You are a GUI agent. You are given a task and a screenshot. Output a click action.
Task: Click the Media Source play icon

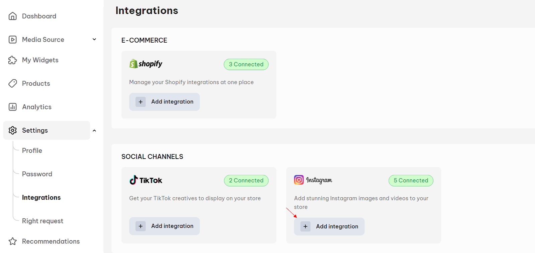(13, 40)
